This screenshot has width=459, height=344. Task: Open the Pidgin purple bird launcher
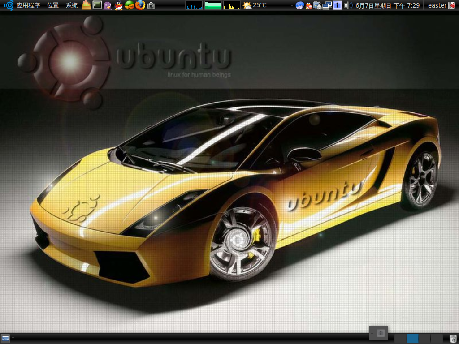[108, 5]
